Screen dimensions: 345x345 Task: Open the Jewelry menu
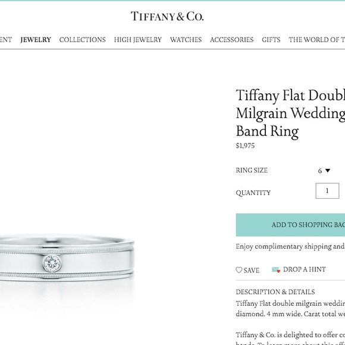pyautogui.click(x=36, y=40)
